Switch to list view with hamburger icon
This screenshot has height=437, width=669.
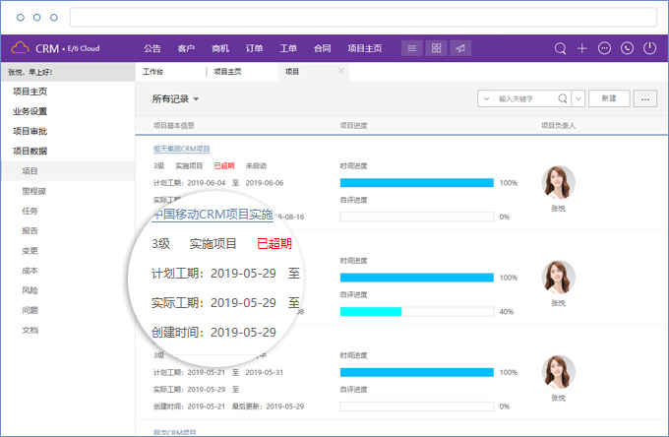point(411,48)
